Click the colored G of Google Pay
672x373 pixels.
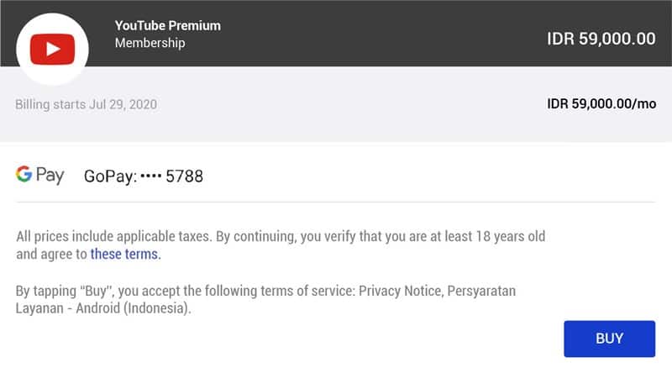click(x=24, y=175)
